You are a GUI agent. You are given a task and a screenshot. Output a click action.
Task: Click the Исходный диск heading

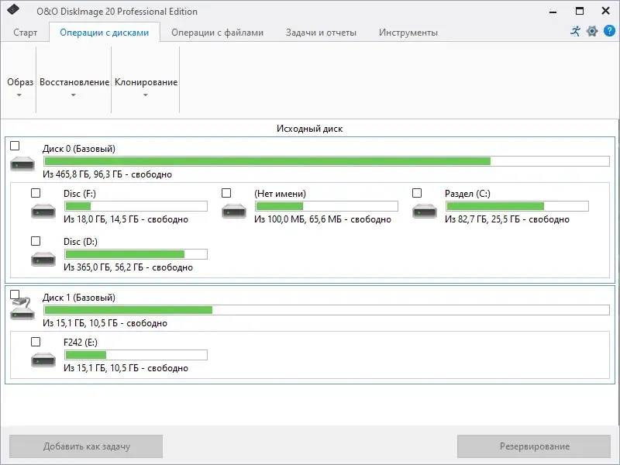point(309,129)
